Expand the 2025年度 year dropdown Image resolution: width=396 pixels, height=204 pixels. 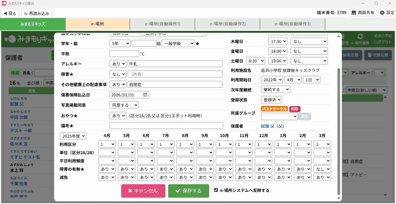pyautogui.click(x=73, y=136)
